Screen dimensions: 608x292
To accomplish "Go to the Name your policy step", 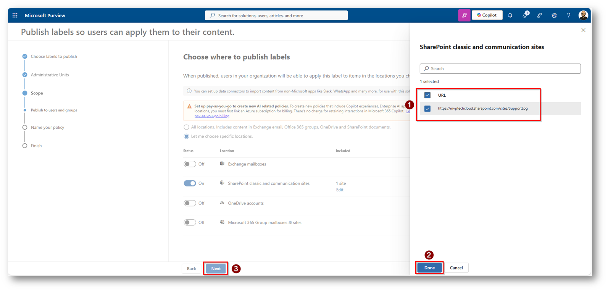I will tap(47, 127).
